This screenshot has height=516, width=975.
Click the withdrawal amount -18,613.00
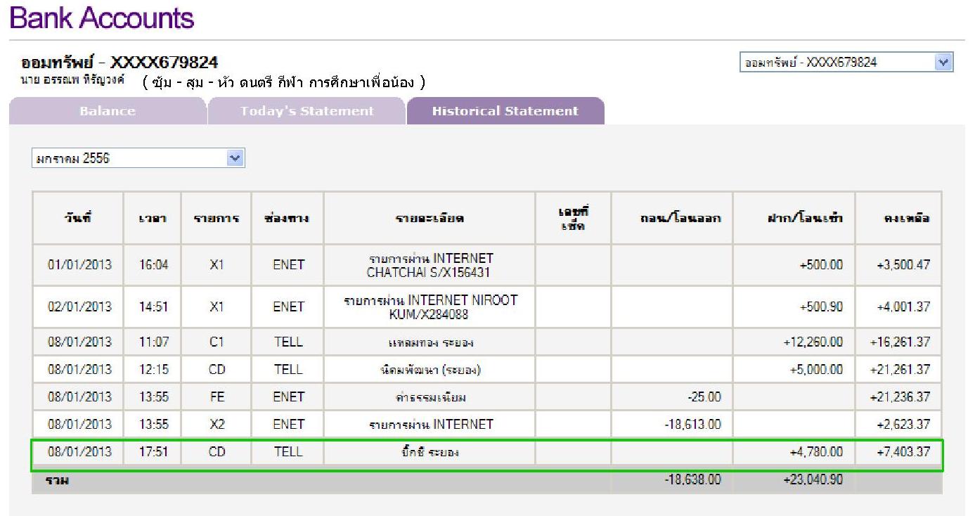click(692, 425)
